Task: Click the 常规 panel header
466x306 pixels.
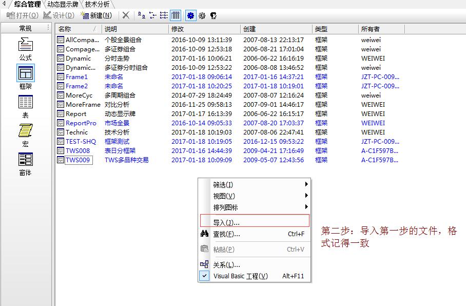Action: pyautogui.click(x=26, y=28)
